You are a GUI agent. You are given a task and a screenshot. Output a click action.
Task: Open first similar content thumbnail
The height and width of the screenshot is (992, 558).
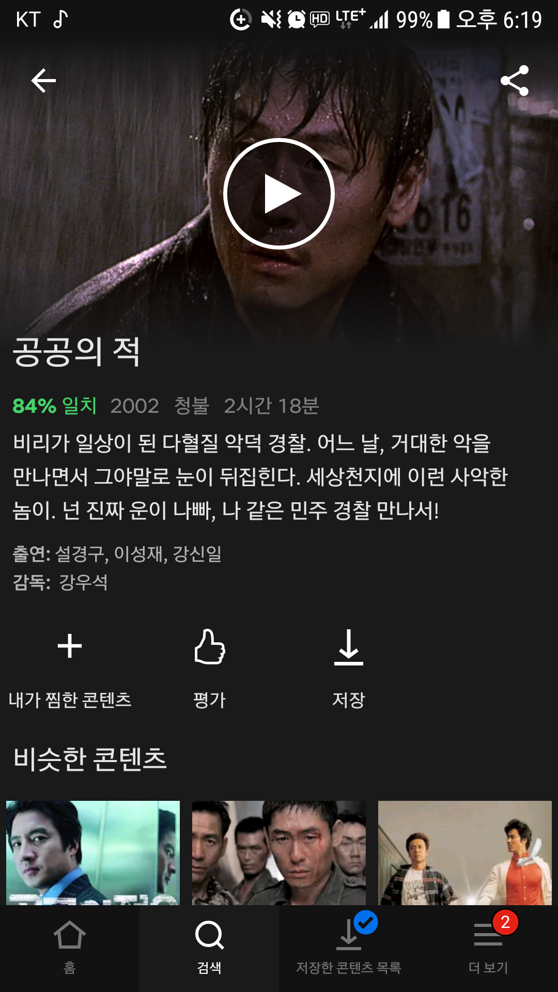point(93,853)
